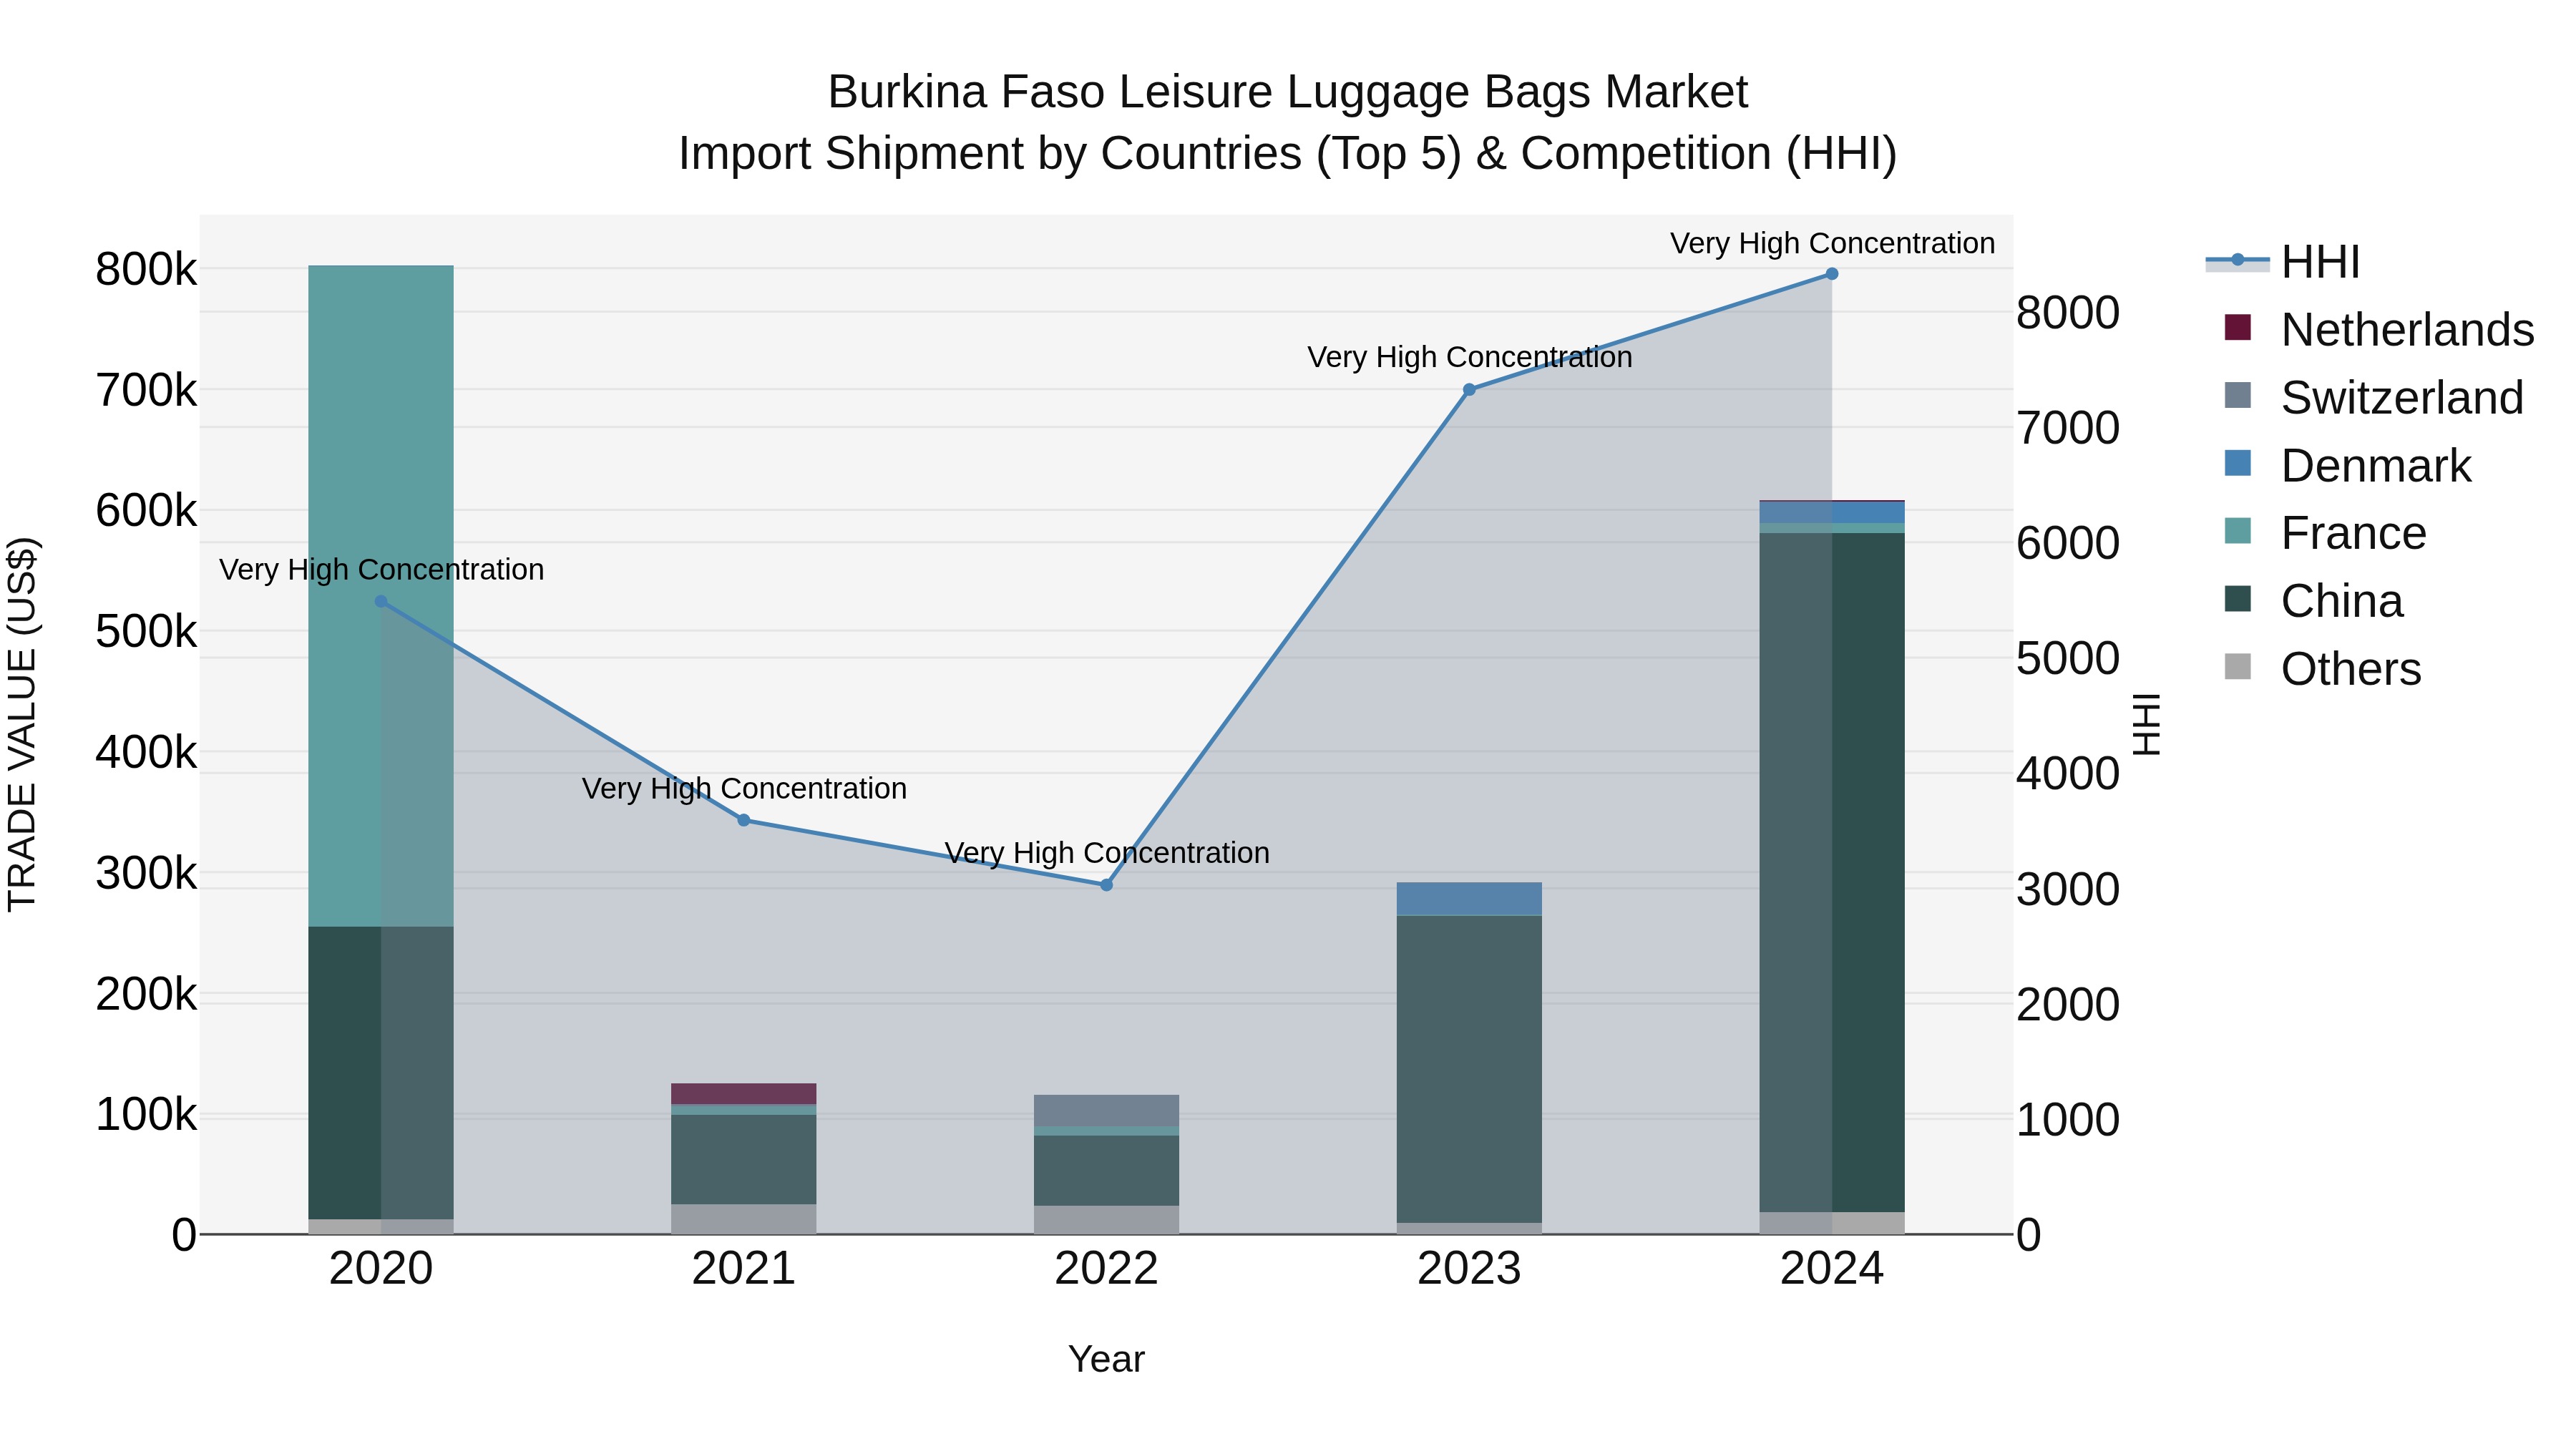The height and width of the screenshot is (1449, 2576).
Task: Click the China legend color swatch
Action: click(x=2238, y=599)
